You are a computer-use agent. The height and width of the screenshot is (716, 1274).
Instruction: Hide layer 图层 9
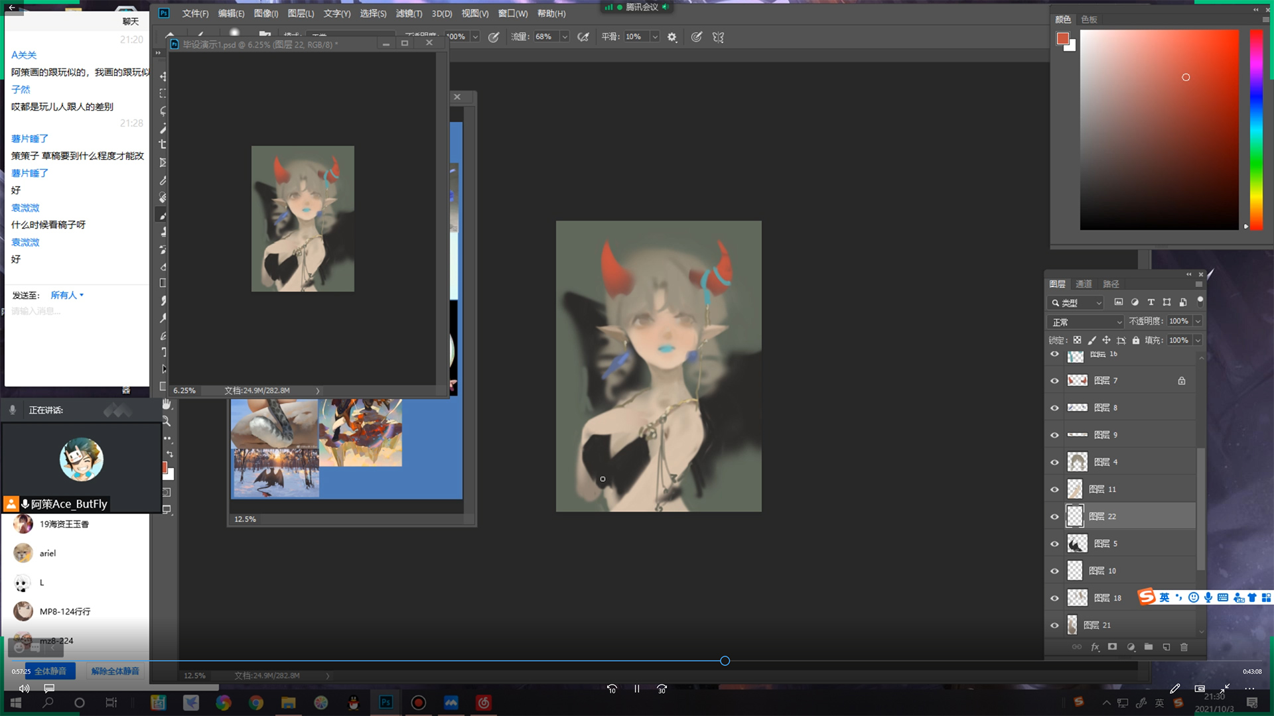1054,435
